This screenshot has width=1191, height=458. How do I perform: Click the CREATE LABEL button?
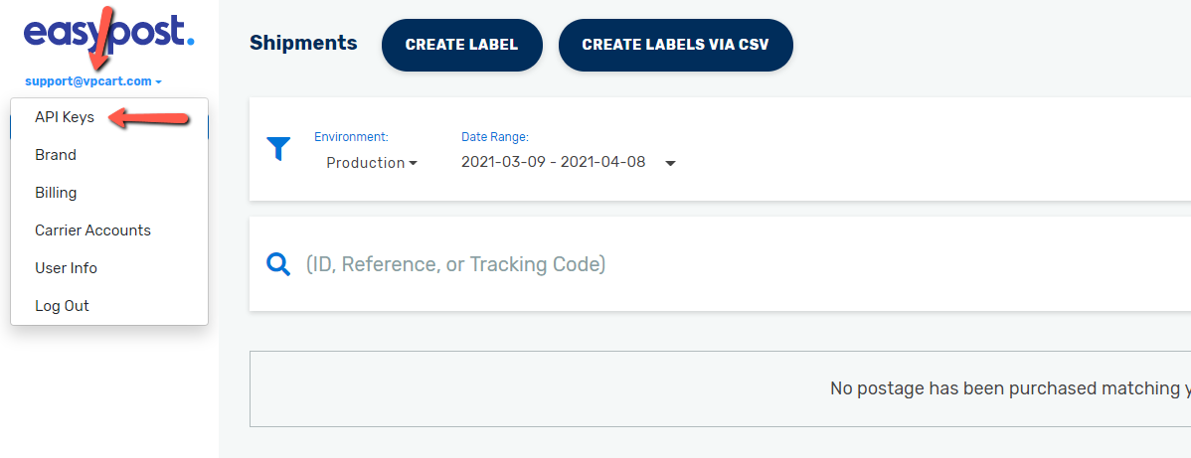point(462,45)
